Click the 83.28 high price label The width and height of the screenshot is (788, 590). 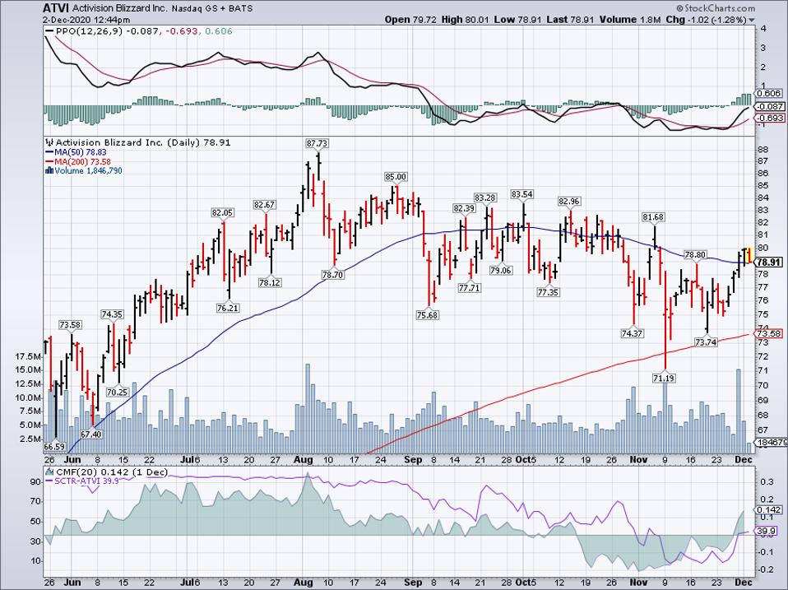point(485,198)
